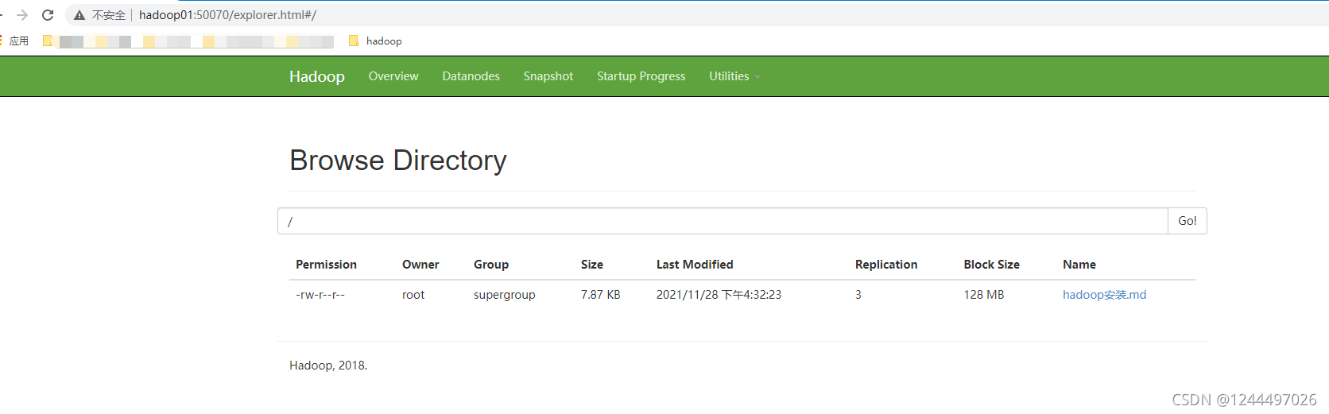Click the Last Modified column header
Viewport: 1329px width, 414px height.
695,265
